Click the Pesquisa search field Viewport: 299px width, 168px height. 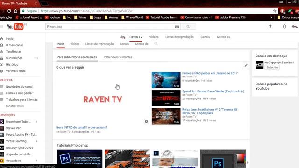110,27
